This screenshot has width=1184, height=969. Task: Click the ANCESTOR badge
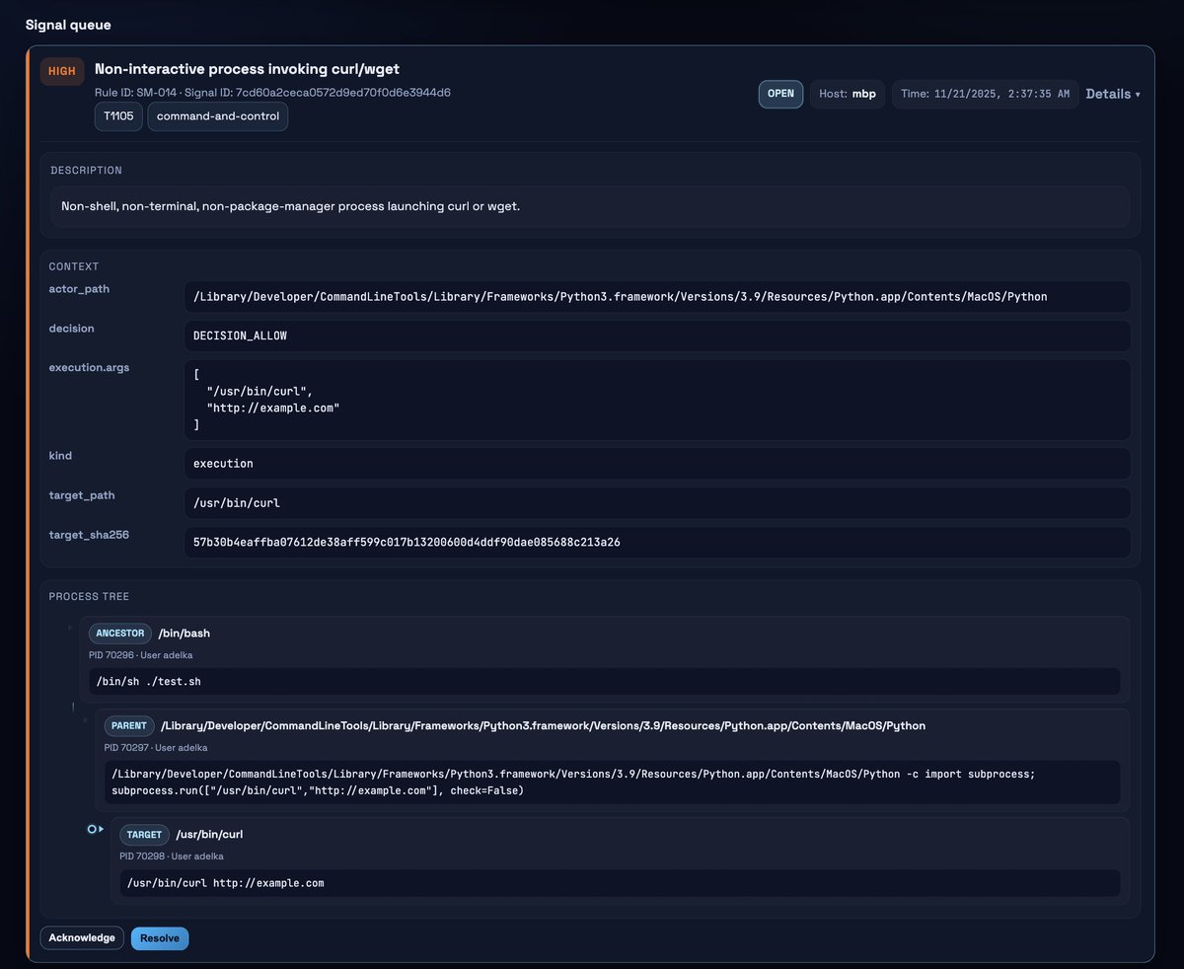[x=120, y=634]
